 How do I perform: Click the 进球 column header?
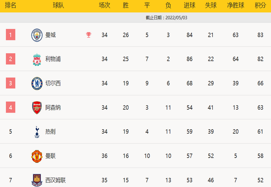[x=190, y=5]
